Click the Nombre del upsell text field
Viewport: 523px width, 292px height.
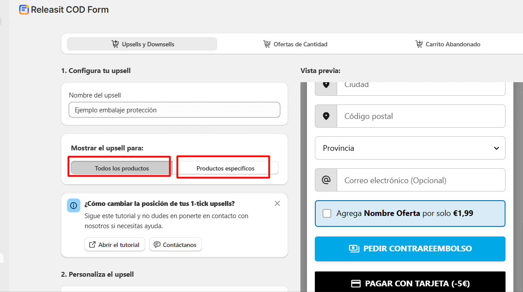pos(174,110)
